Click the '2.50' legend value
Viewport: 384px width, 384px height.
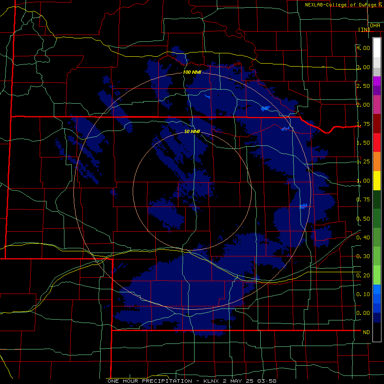coord(363,86)
